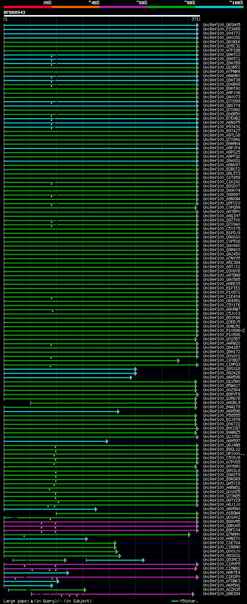Select the label UniRef100_A6H597
The height and width of the screenshot is (604, 247).
[221, 441]
